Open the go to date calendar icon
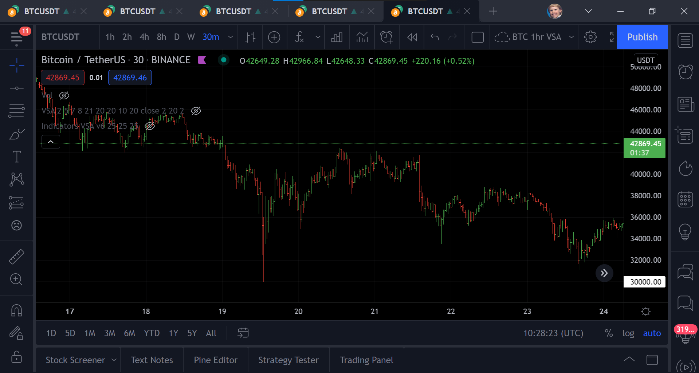Image resolution: width=699 pixels, height=373 pixels. pyautogui.click(x=243, y=333)
